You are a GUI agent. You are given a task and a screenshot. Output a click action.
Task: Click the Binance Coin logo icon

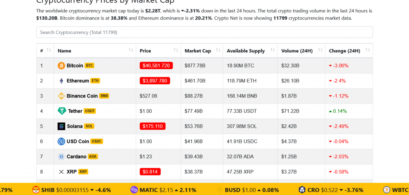point(62,96)
